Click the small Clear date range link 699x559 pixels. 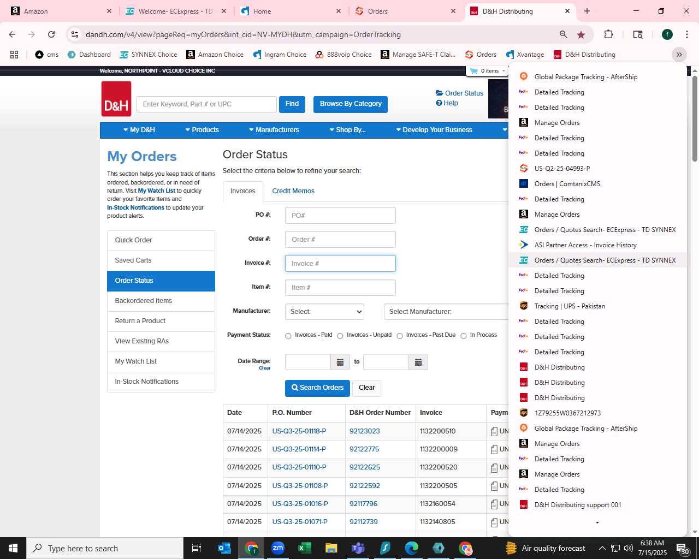[x=265, y=368]
